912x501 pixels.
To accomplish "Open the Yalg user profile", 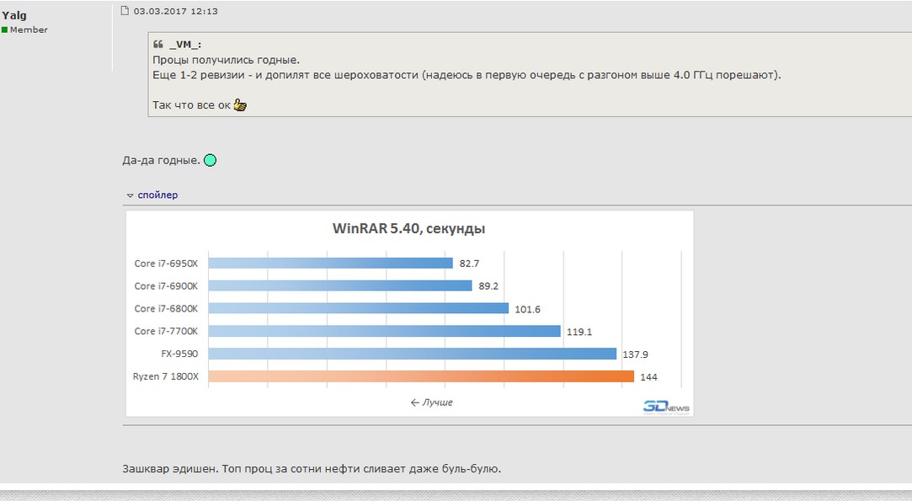I will (x=14, y=15).
